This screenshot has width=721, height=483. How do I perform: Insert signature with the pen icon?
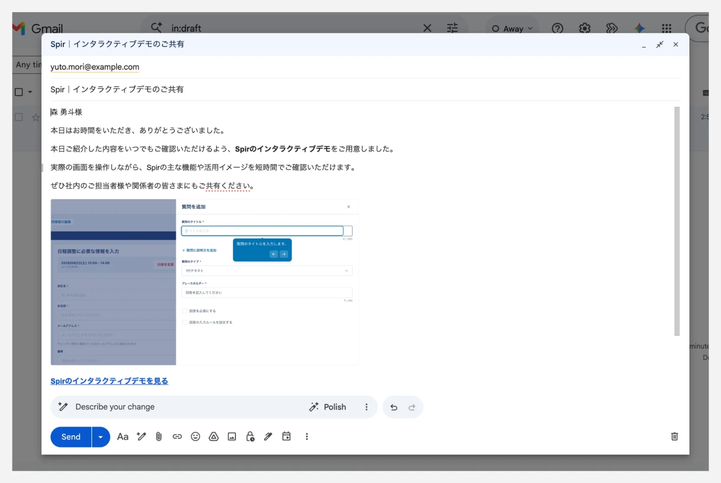click(x=268, y=436)
